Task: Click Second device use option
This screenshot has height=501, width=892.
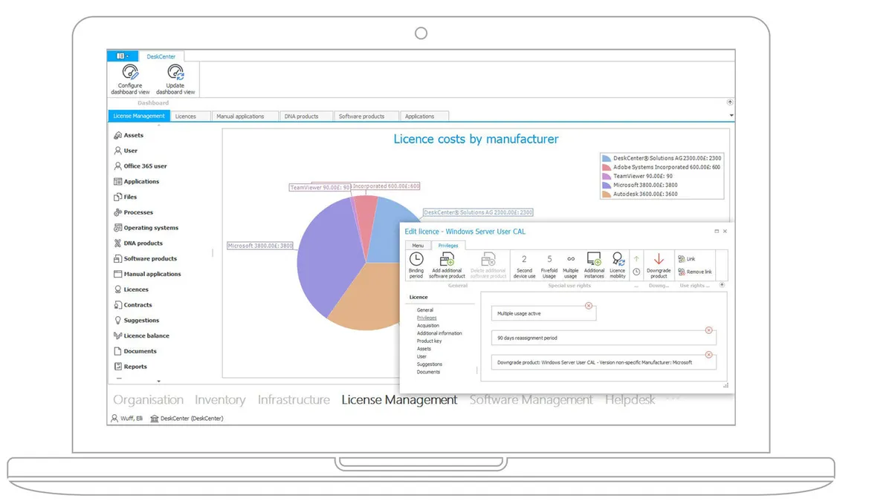Action: (524, 266)
